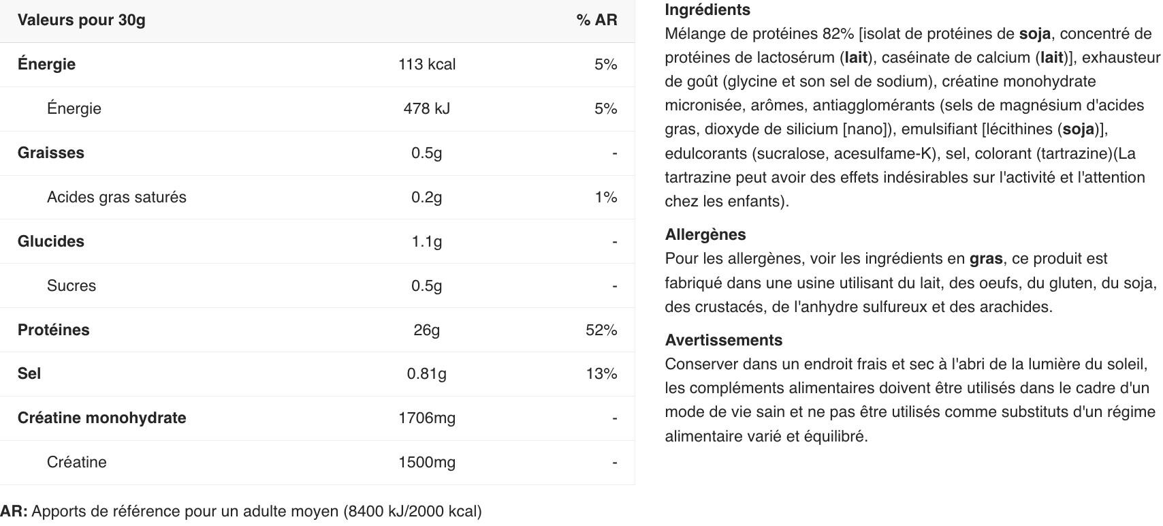This screenshot has width=1163, height=526.
Task: Click the 'Allergènes' heading
Action: [x=705, y=234]
